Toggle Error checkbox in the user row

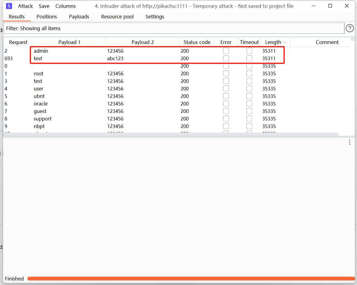(x=226, y=88)
